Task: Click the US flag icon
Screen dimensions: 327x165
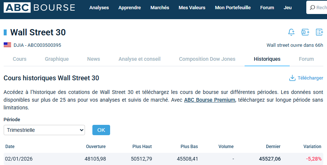Action: tap(7, 45)
